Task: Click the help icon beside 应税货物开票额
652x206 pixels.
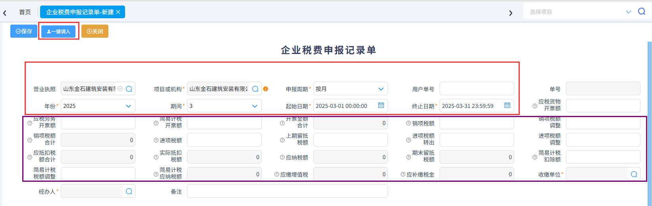Action: tap(535, 106)
